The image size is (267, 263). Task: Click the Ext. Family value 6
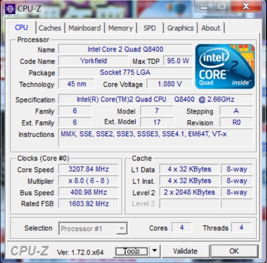(x=75, y=122)
